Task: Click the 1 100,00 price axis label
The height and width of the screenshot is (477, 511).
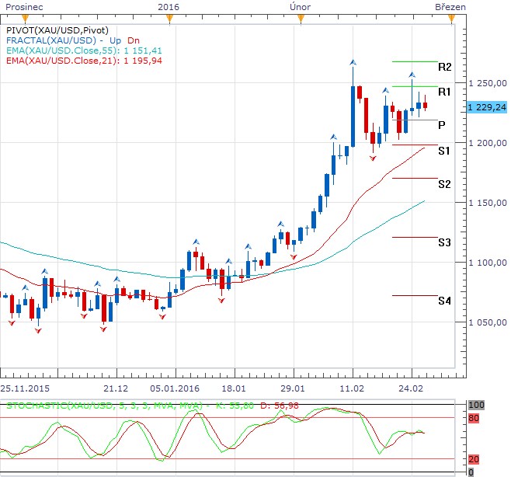Action: (488, 263)
